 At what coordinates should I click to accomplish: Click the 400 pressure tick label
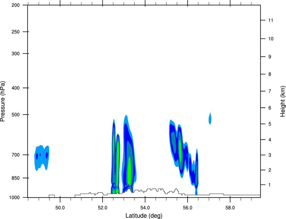click(x=15, y=88)
